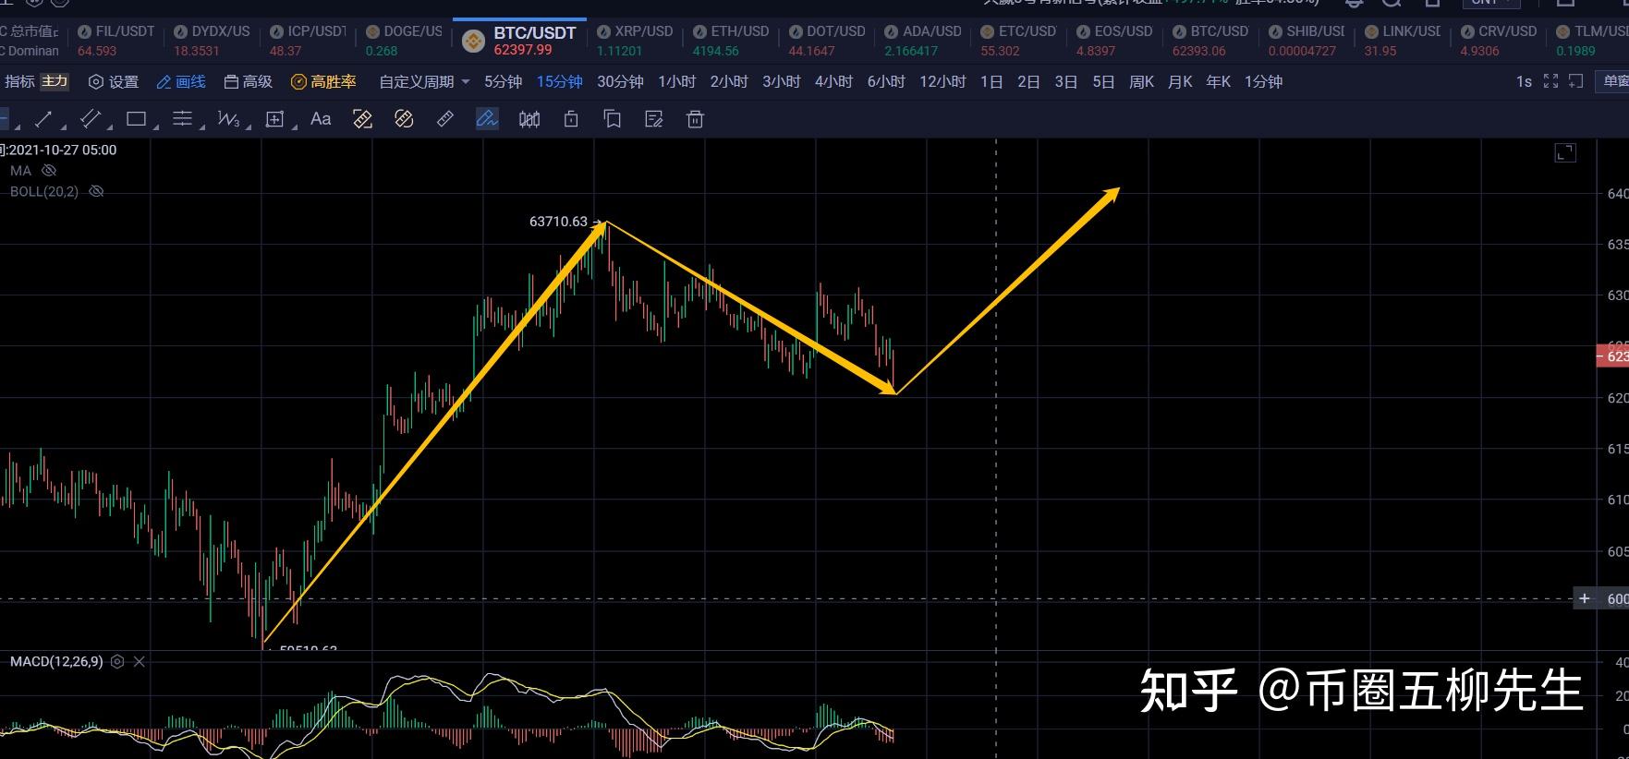
Task: Select the 1分钟 timeframe
Action: pyautogui.click(x=1263, y=82)
